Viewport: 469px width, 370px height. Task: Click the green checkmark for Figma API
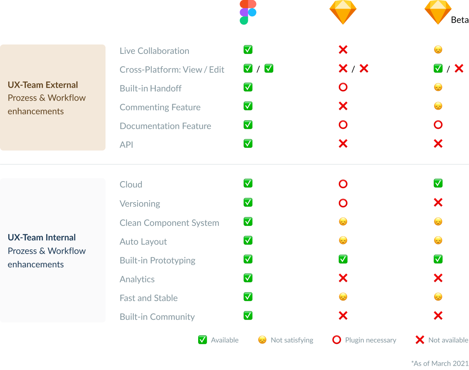248,144
